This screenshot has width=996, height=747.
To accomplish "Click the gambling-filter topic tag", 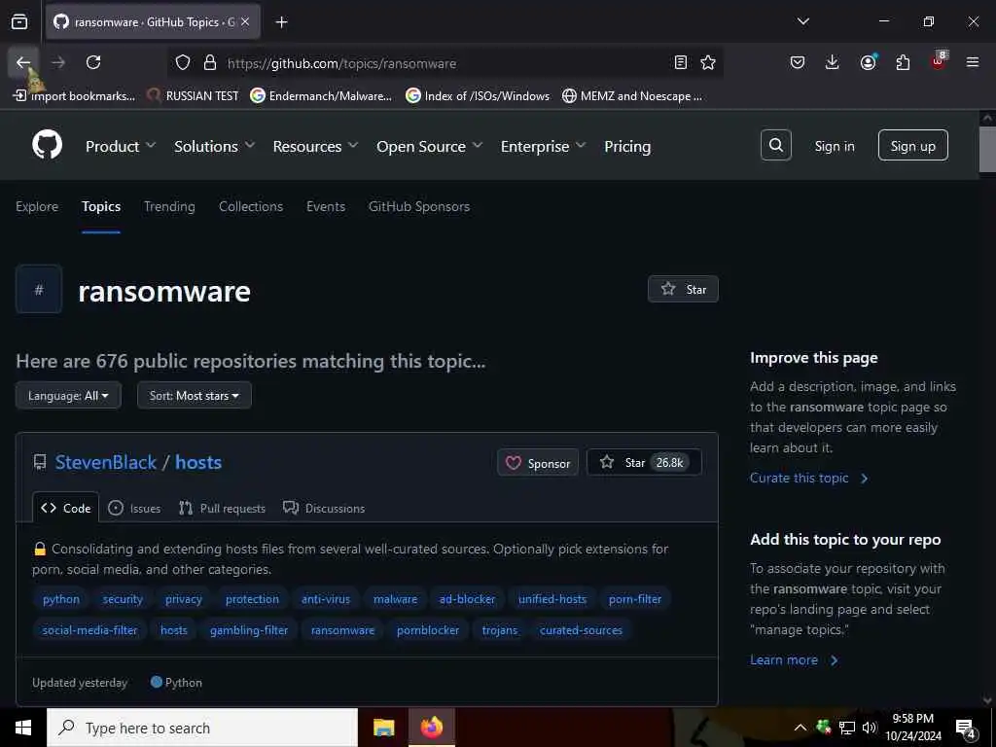I will tap(249, 630).
